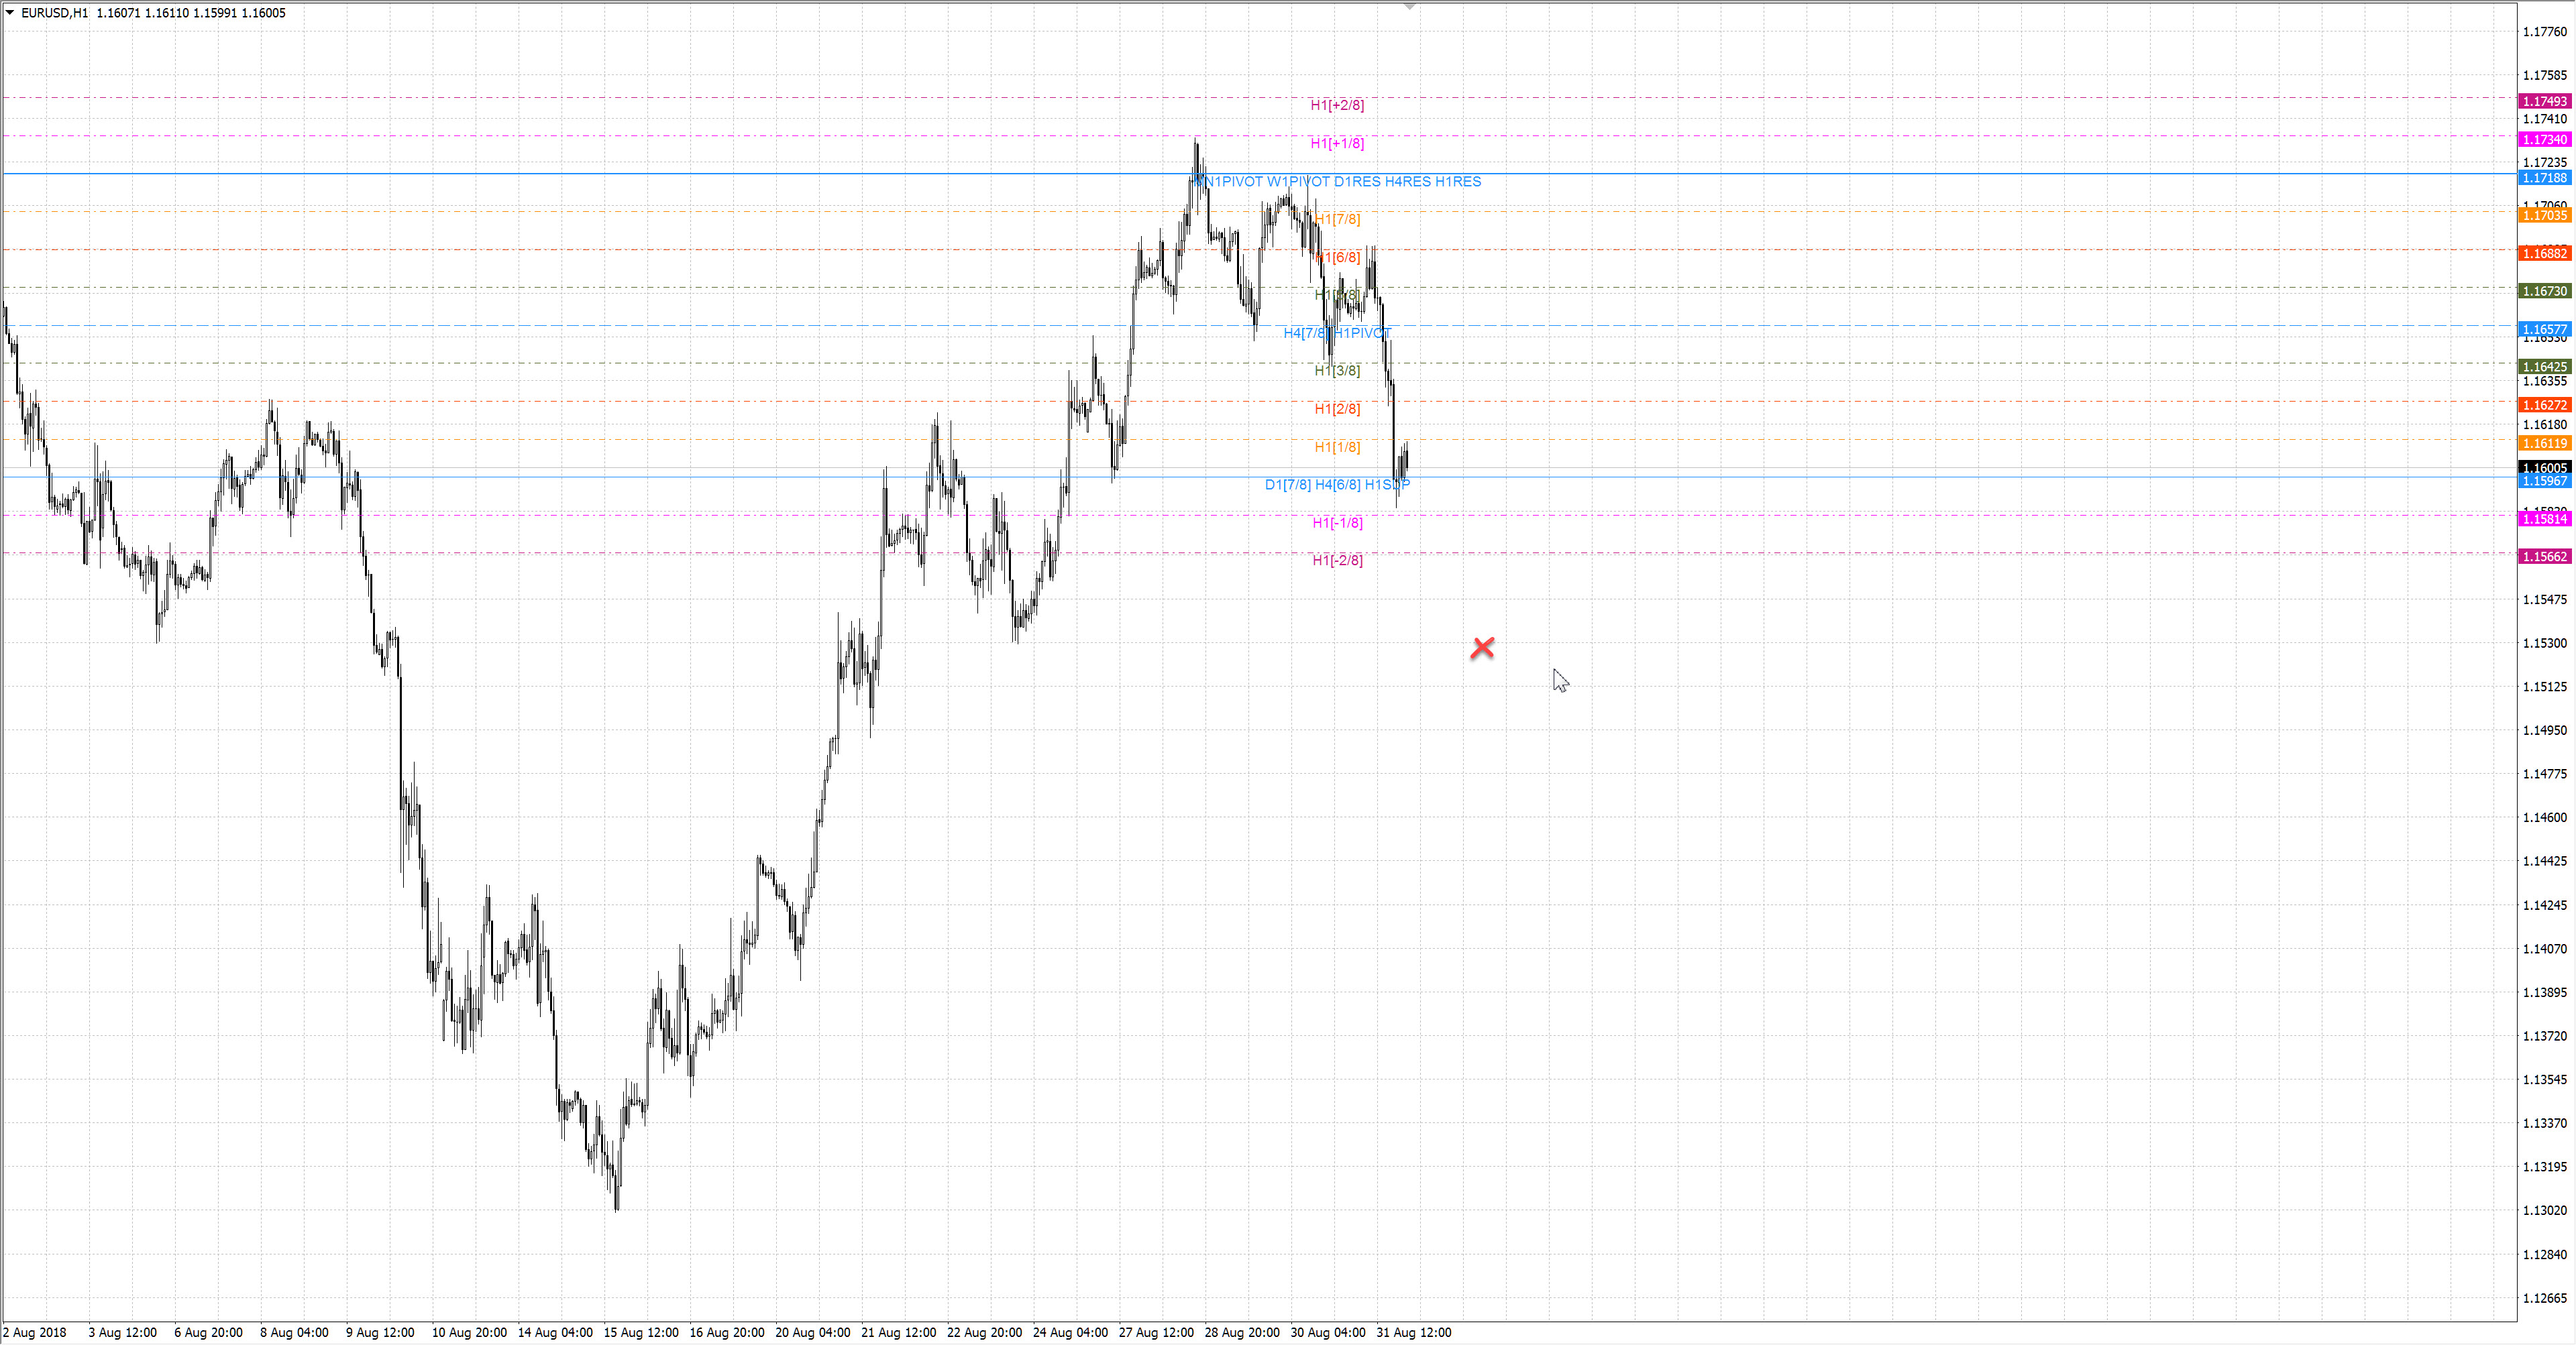Click the 1.13020 price scale value
Image resolution: width=2576 pixels, height=1345 pixels.
point(2544,1210)
